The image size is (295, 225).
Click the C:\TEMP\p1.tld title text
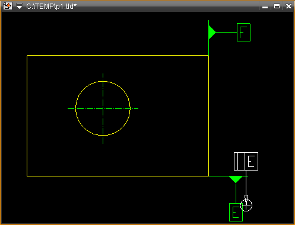point(51,7)
